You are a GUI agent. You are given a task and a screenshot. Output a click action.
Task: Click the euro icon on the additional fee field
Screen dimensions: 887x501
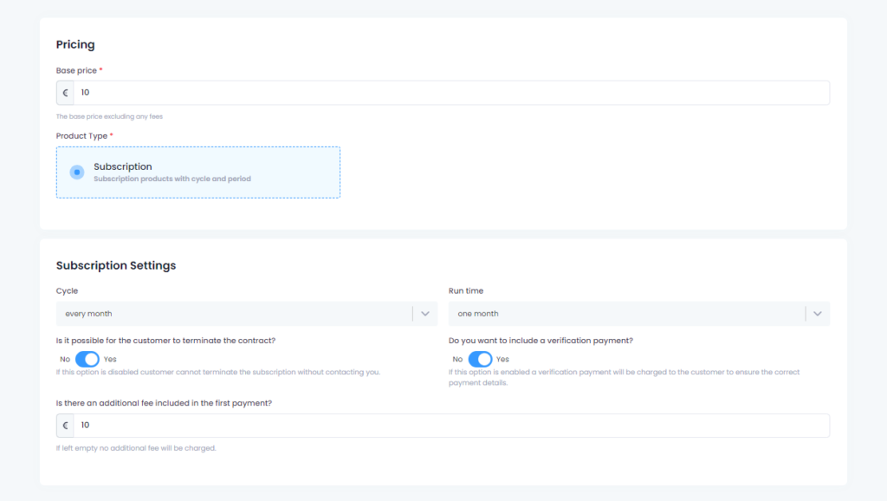64,425
